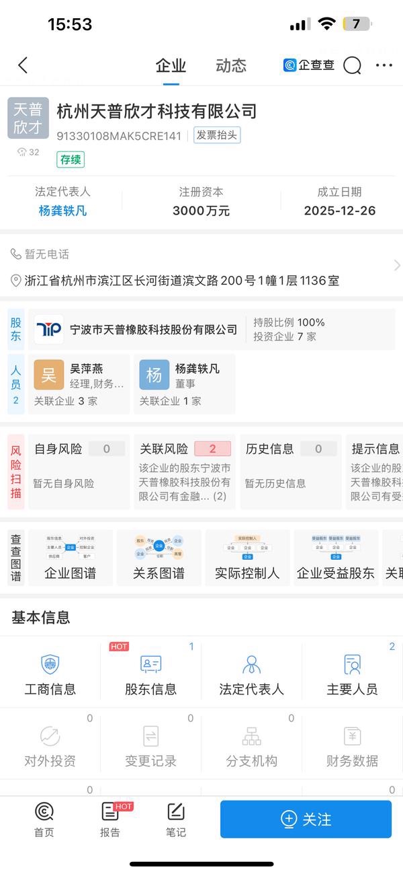The width and height of the screenshot is (403, 874).
Task: Open personnel card 吴萍燕
Action: click(79, 384)
